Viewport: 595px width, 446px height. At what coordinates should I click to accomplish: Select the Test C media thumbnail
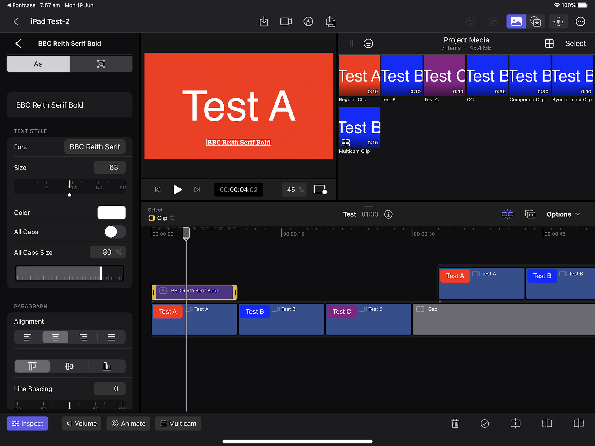(444, 76)
